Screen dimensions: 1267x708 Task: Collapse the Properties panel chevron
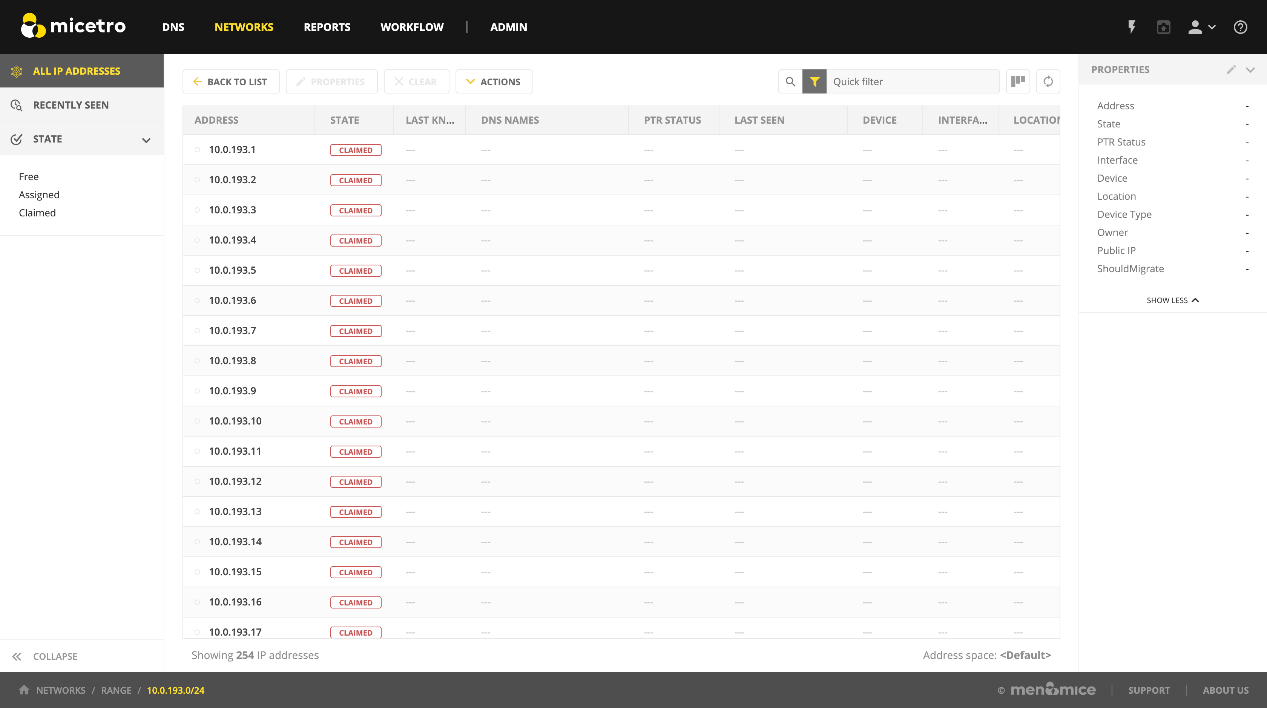point(1250,70)
